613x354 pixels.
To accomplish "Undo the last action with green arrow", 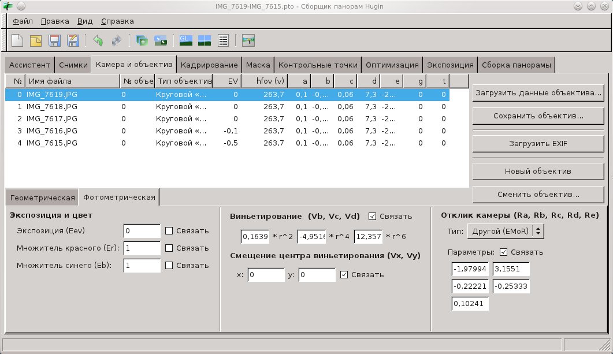I will click(98, 40).
